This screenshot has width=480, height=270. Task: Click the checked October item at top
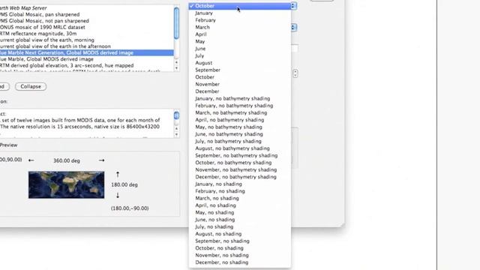240,6
